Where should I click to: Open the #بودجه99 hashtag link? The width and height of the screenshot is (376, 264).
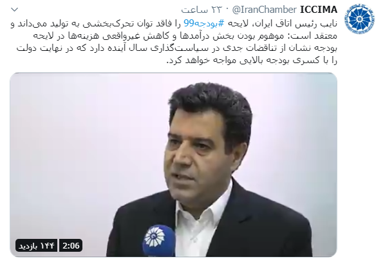pos(204,23)
